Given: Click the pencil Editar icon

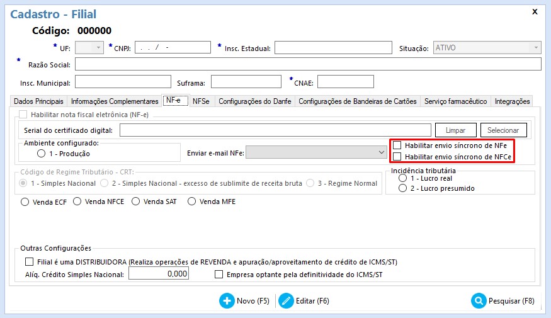Looking at the screenshot, I should (287, 301).
